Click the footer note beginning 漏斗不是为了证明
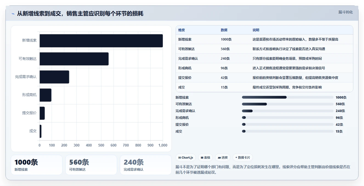The width and height of the screenshot is (364, 186). coord(263,170)
